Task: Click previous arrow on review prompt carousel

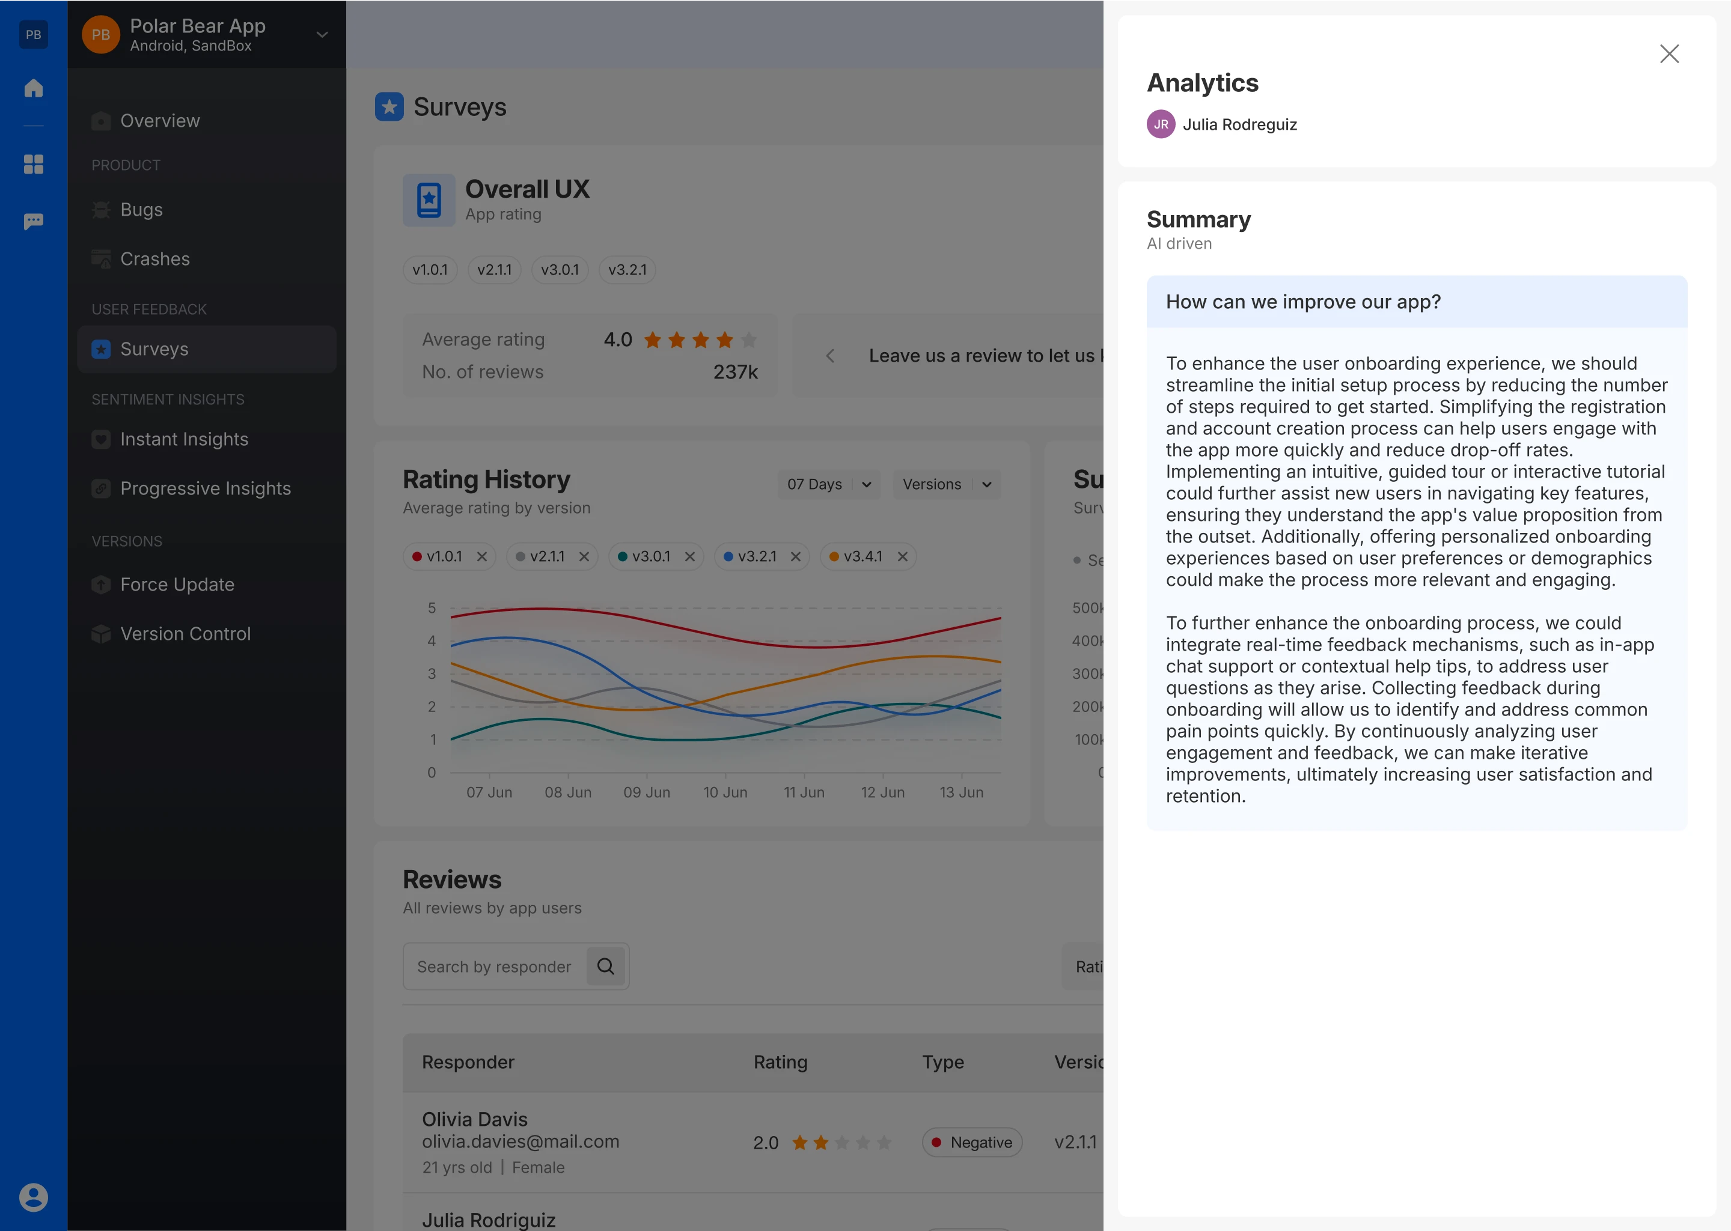Action: (x=830, y=356)
